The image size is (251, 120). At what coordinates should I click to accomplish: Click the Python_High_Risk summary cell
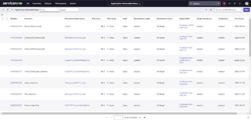tap(32, 105)
